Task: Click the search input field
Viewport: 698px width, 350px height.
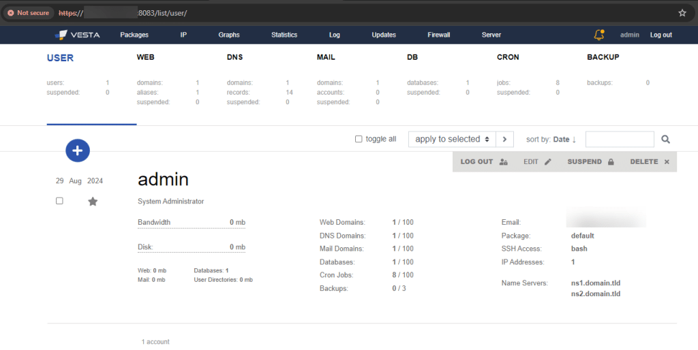Action: tap(620, 139)
